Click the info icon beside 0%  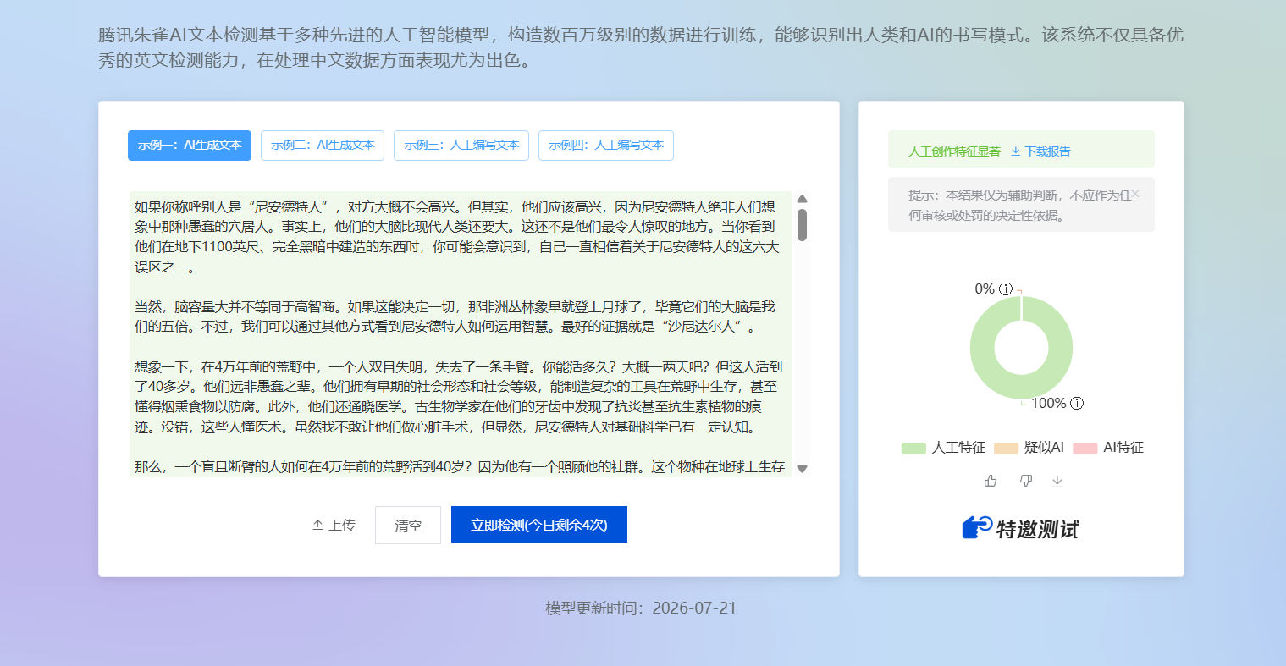pos(1006,289)
